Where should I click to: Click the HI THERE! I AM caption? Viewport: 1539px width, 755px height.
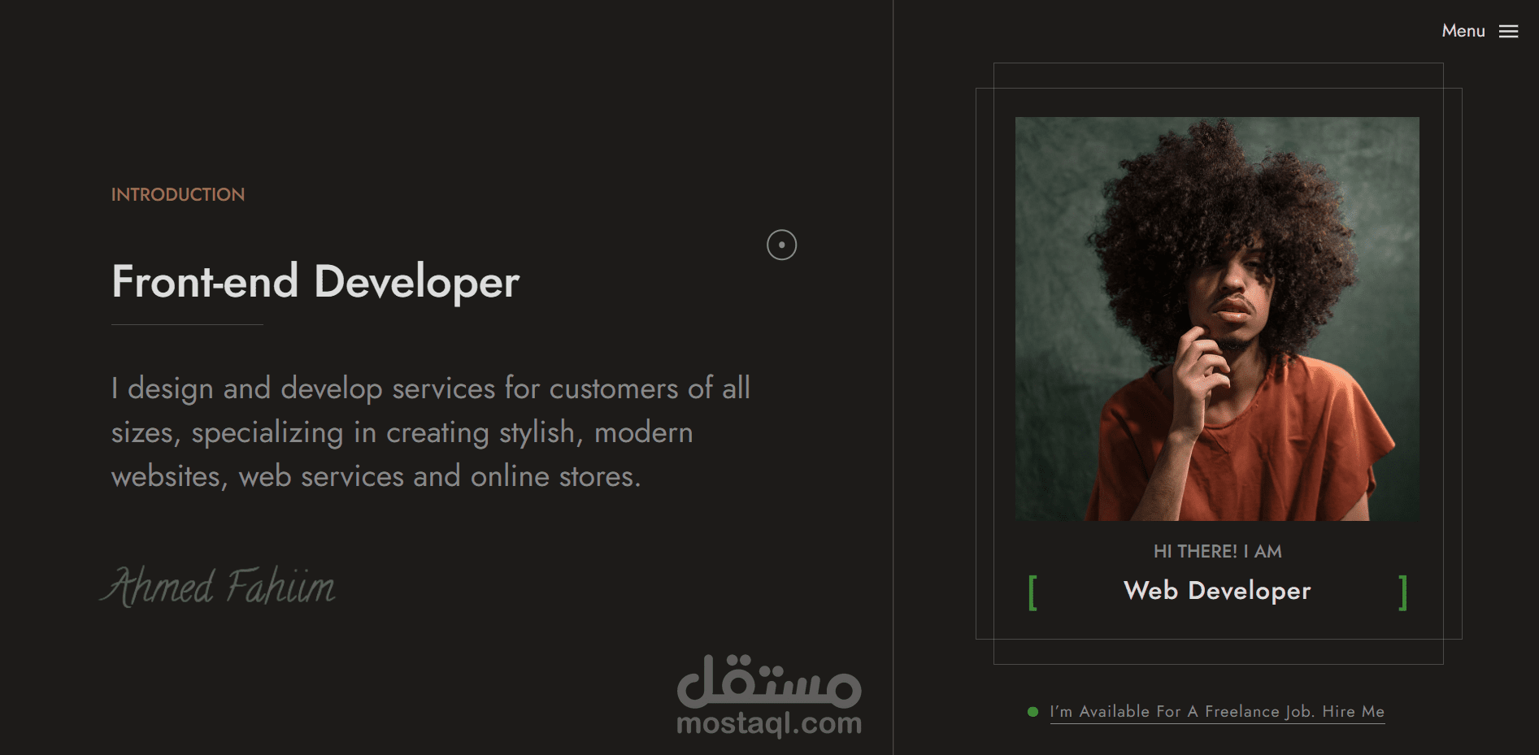click(1217, 552)
